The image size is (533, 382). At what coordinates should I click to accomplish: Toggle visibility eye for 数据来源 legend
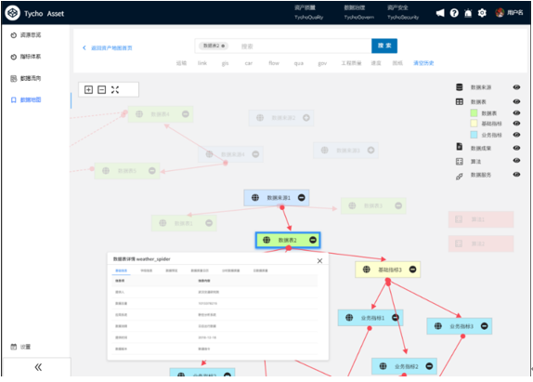click(516, 87)
